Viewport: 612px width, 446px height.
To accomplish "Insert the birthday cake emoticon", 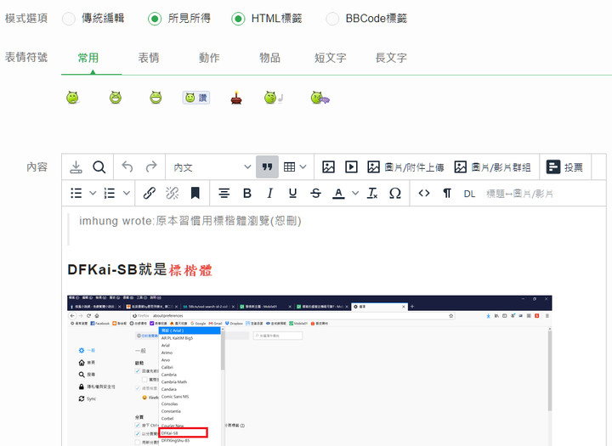I will pos(236,98).
